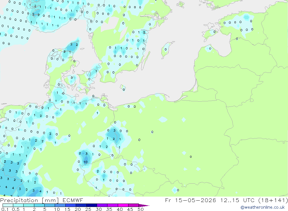The width and height of the screenshot is (288, 211).
Task: Select the 0.5–1 mm legend color swatch
Action: pyautogui.click(x=18, y=205)
